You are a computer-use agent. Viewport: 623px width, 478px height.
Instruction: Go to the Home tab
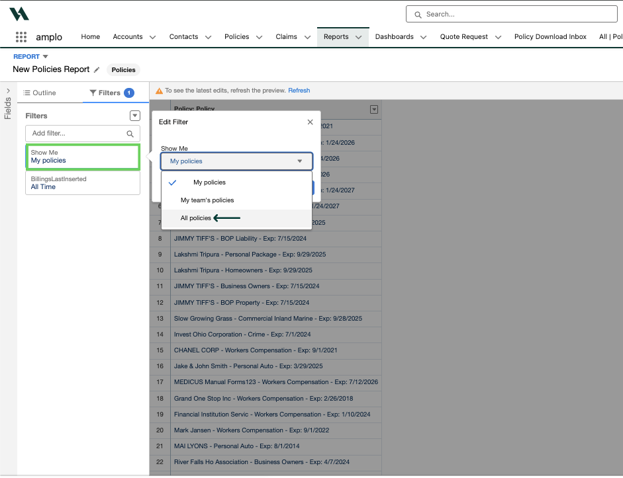[91, 37]
